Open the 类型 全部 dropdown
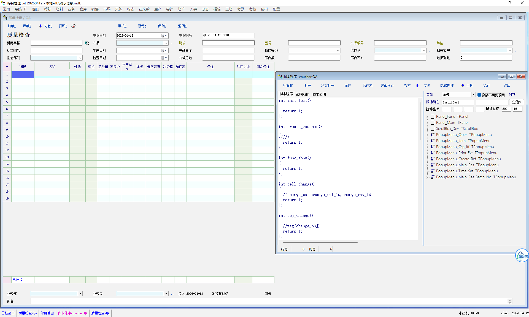 pyautogui.click(x=473, y=95)
